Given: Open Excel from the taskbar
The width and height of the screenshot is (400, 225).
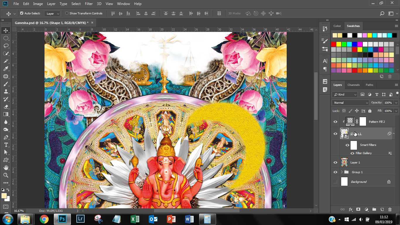Looking at the screenshot, I should pos(135,219).
